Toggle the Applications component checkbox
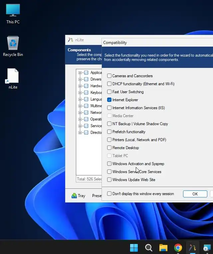 click(86, 73)
